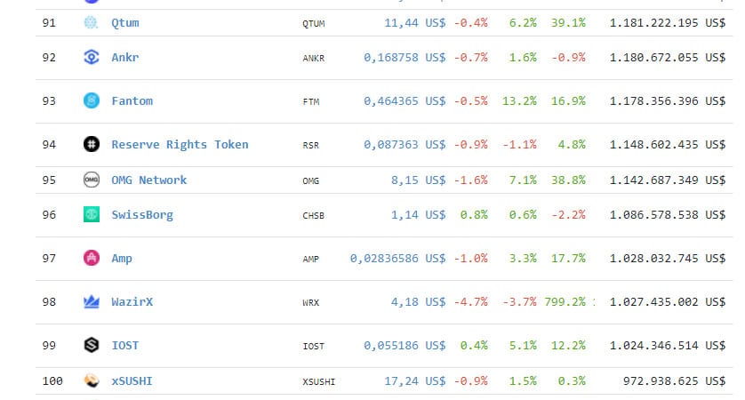Select the Fantom price 0,464365 US$

click(405, 100)
